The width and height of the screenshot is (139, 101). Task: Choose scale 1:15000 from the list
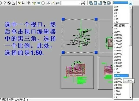[118, 88]
